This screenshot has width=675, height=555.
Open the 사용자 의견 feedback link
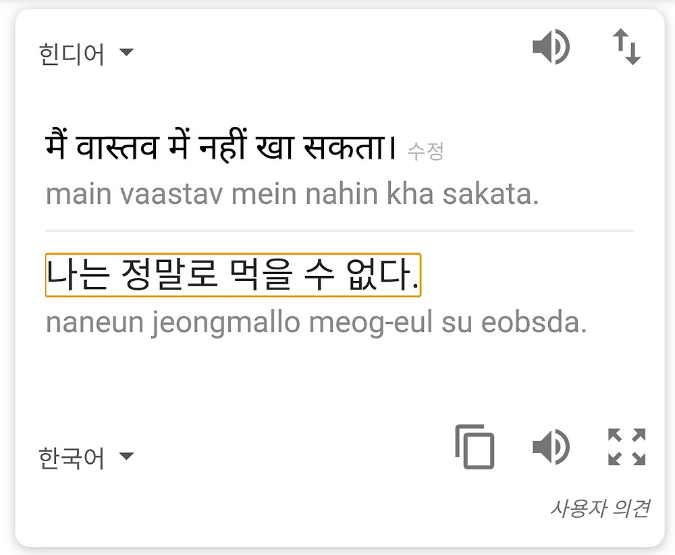[601, 508]
